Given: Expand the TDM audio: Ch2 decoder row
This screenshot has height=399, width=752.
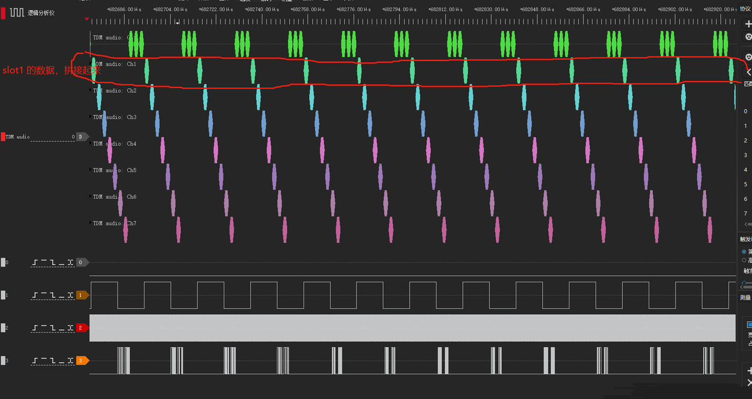Looking at the screenshot, I should 91,90.
